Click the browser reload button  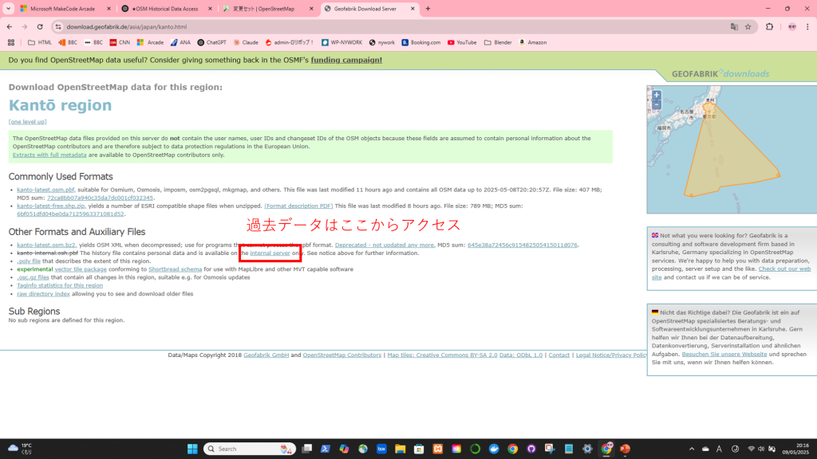click(40, 26)
